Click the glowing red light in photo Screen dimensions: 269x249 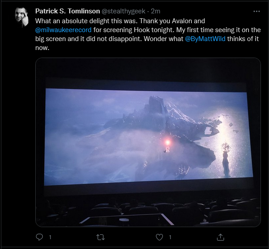pos(167,142)
